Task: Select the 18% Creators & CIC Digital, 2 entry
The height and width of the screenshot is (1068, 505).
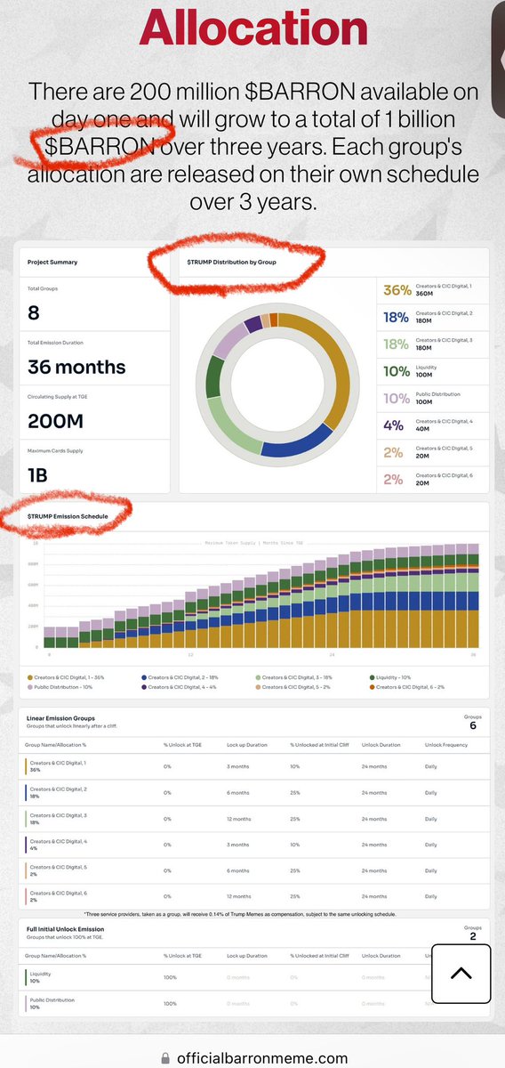Action: tap(431, 318)
